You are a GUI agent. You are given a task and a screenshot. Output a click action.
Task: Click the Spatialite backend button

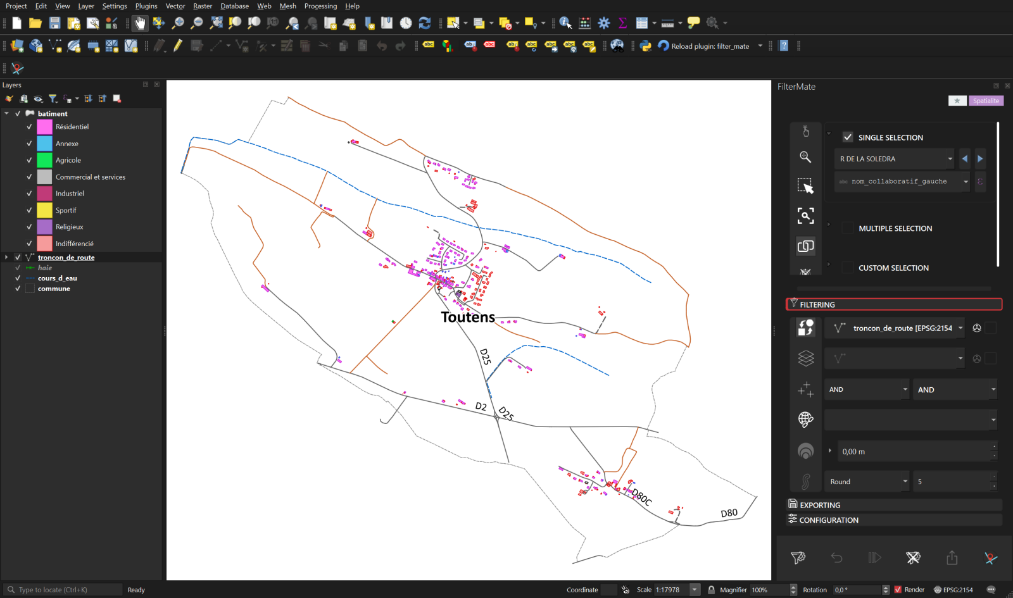coord(986,101)
